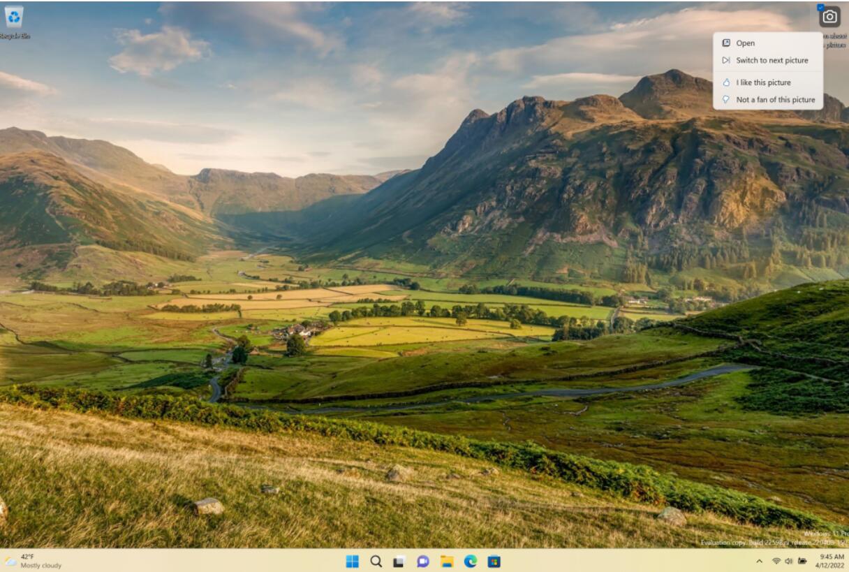Choose 'Open' from the Spotlight menu
The width and height of the screenshot is (849, 572).
pos(745,43)
